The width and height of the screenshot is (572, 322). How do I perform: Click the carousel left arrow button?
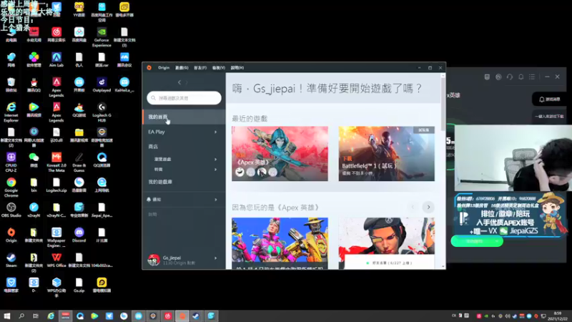413,208
